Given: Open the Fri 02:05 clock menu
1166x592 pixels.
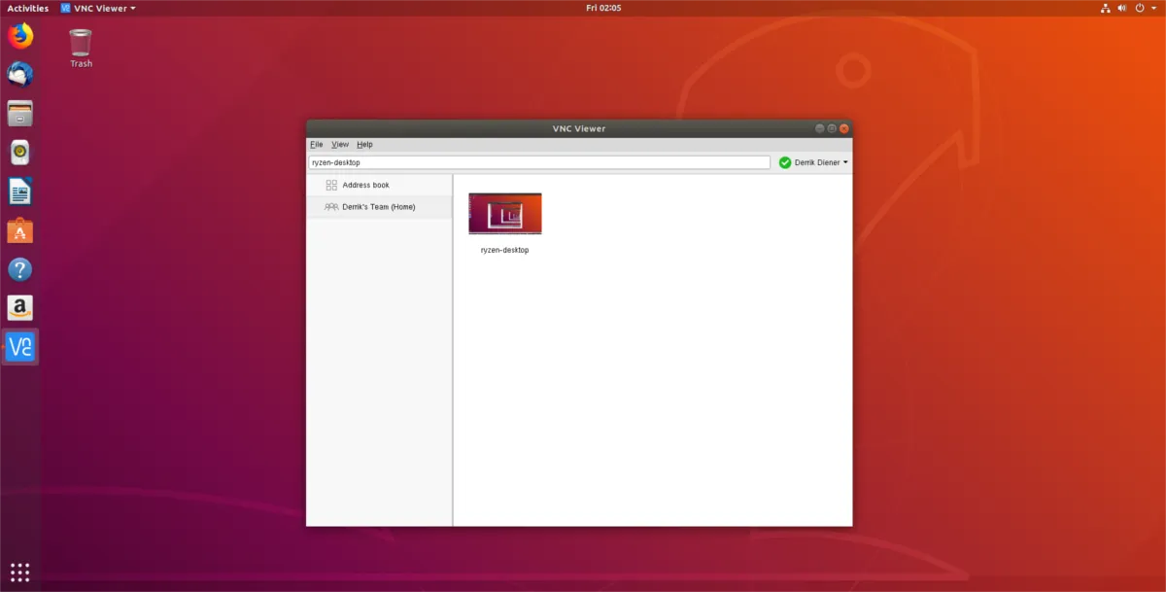Looking at the screenshot, I should 603,8.
